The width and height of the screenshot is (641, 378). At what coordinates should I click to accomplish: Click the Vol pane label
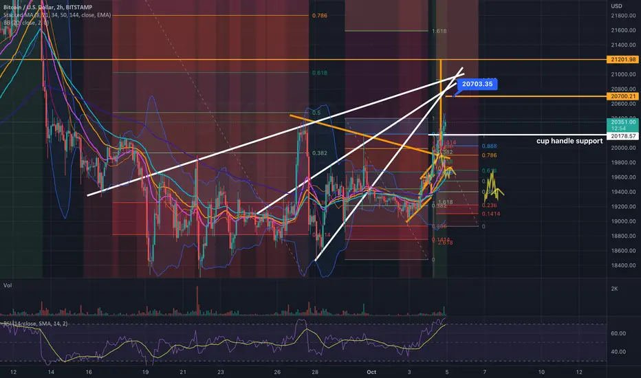point(8,285)
